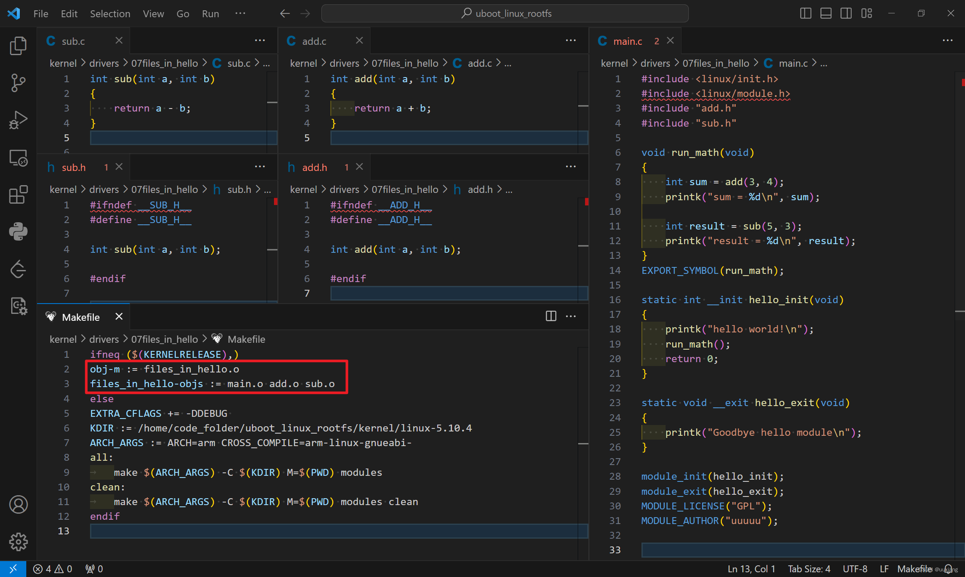Image resolution: width=965 pixels, height=577 pixels.
Task: Open the Explorer view in activity bar
Action: click(18, 46)
